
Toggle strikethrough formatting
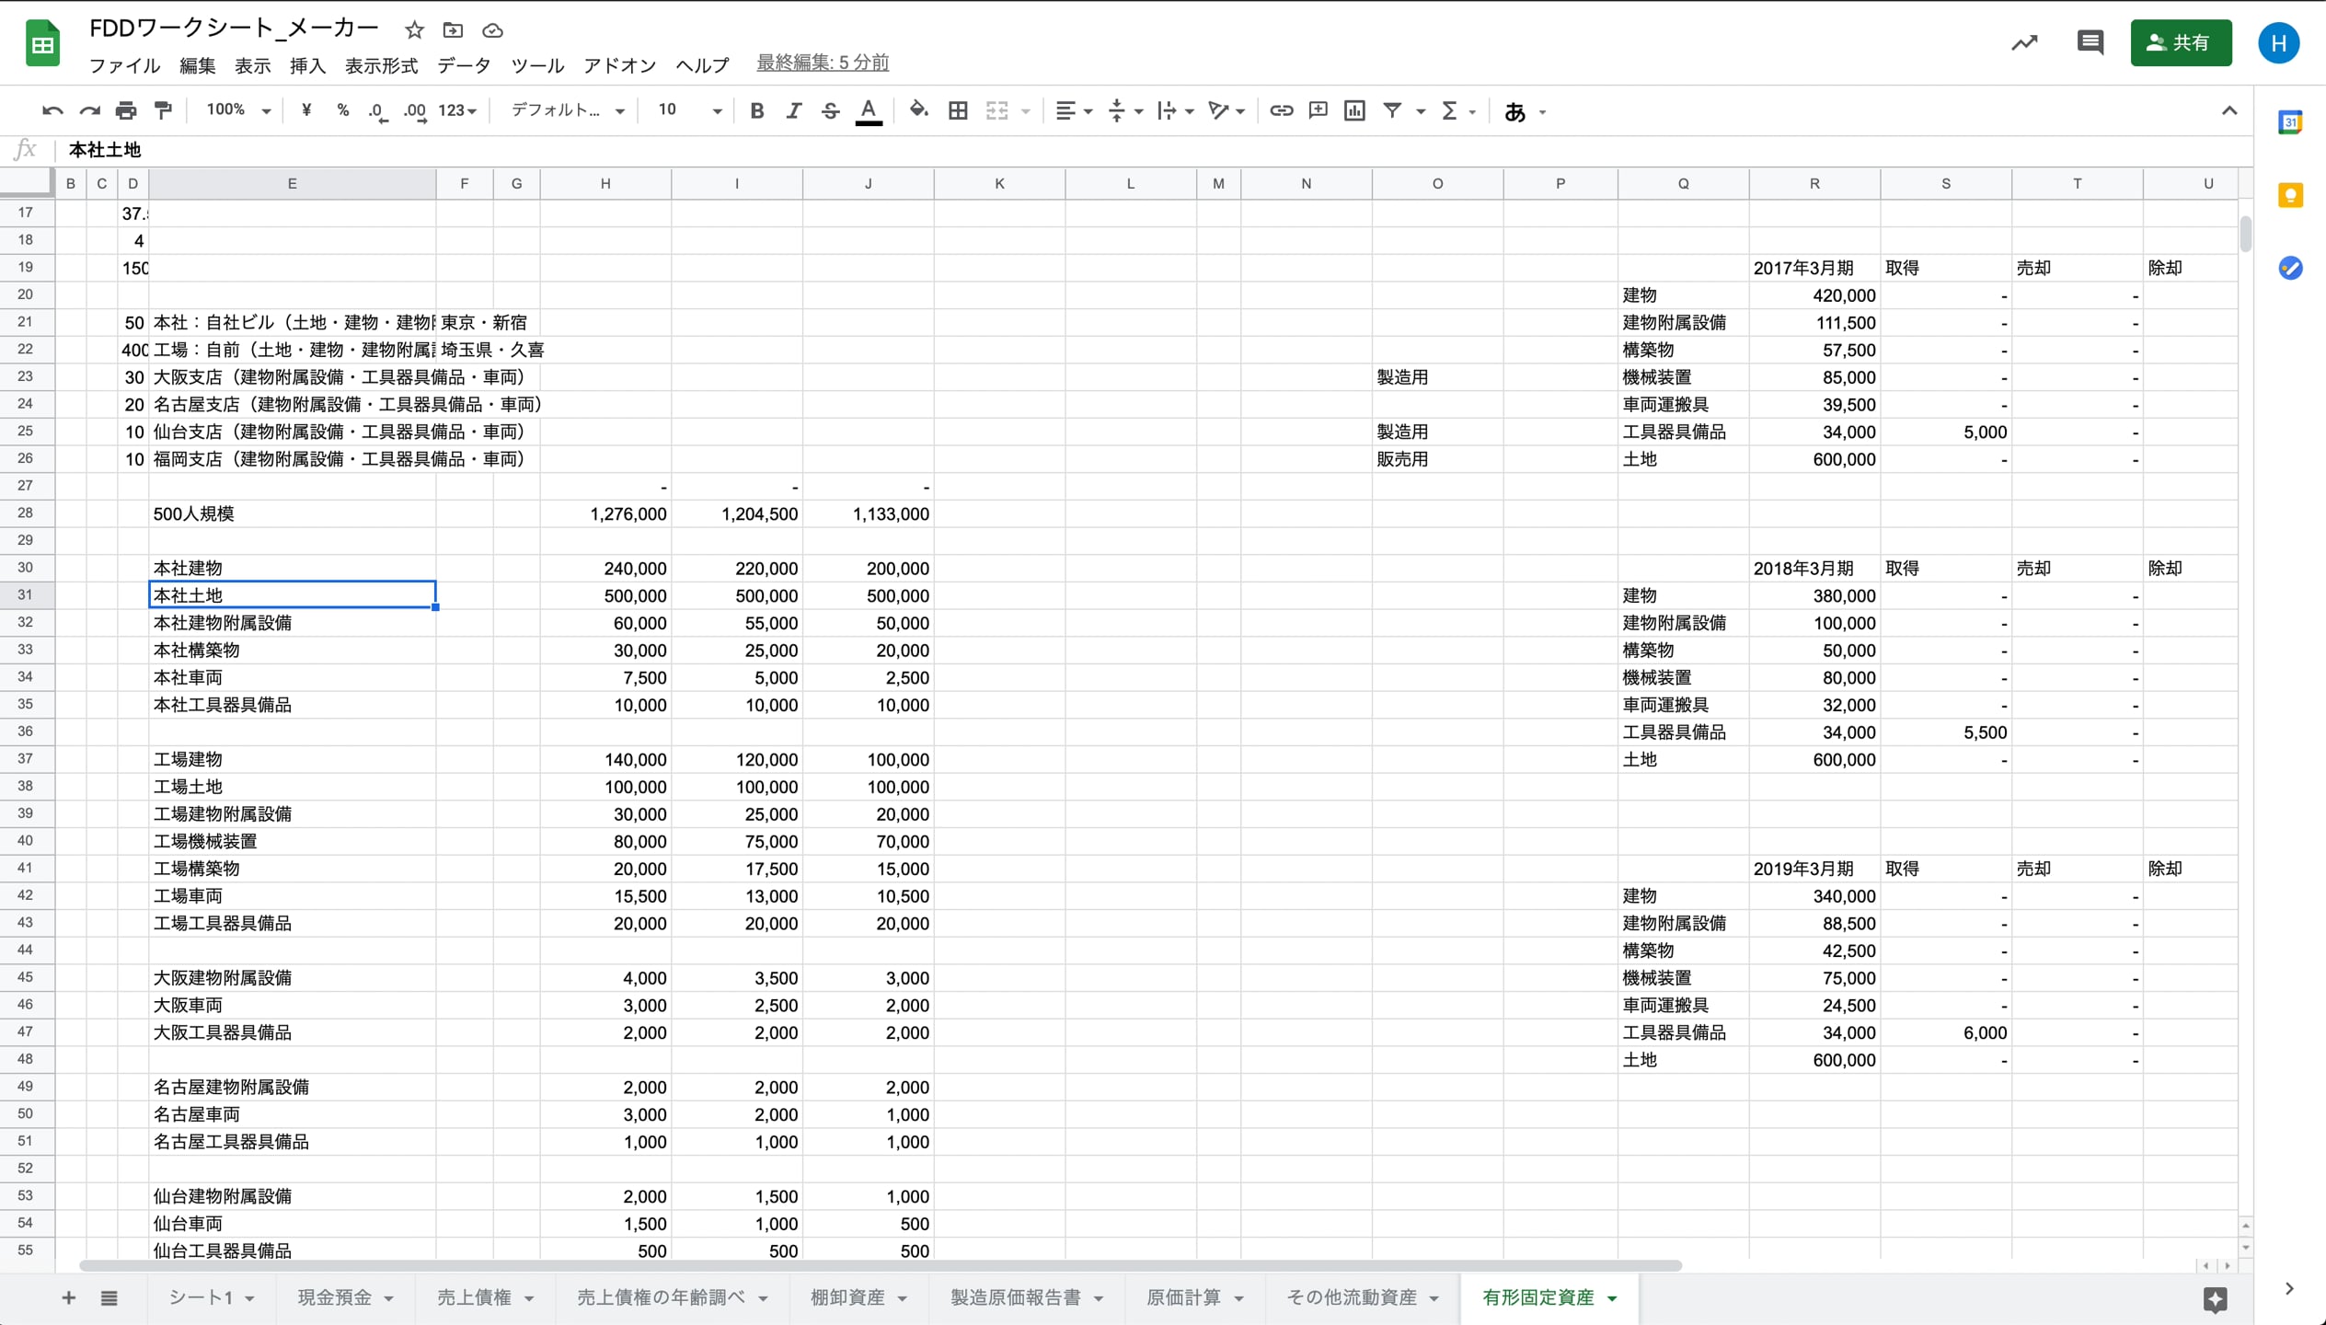point(830,111)
